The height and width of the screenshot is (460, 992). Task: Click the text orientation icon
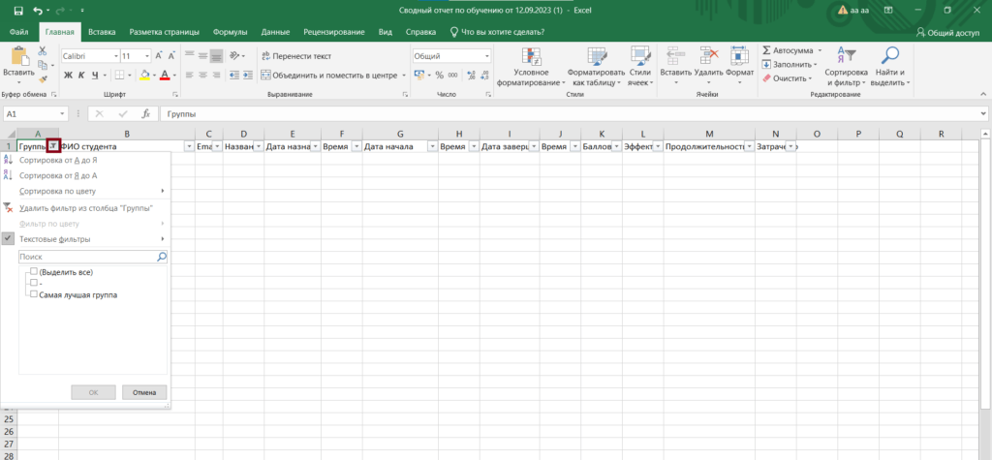coord(234,55)
